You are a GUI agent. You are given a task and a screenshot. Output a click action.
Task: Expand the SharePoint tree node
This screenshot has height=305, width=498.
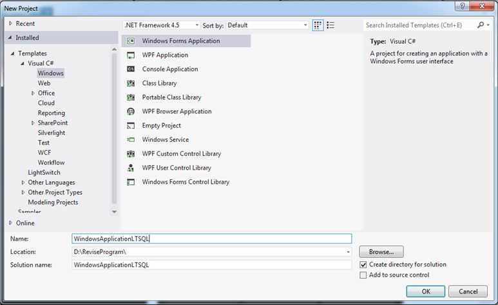(33, 123)
